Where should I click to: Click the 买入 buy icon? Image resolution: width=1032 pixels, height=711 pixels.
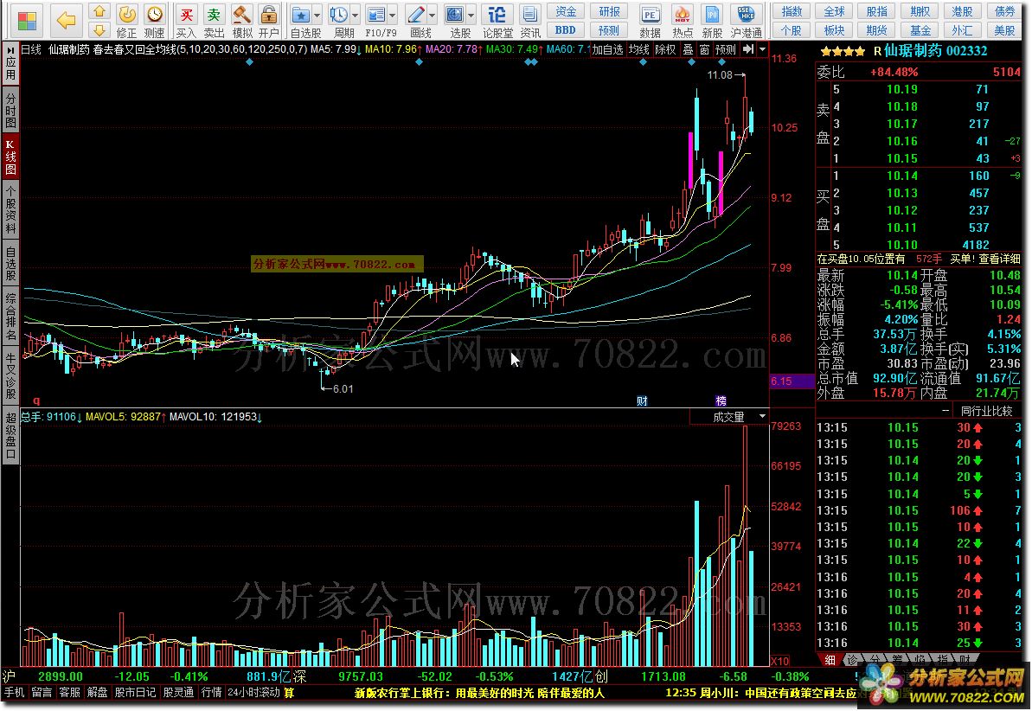186,21
